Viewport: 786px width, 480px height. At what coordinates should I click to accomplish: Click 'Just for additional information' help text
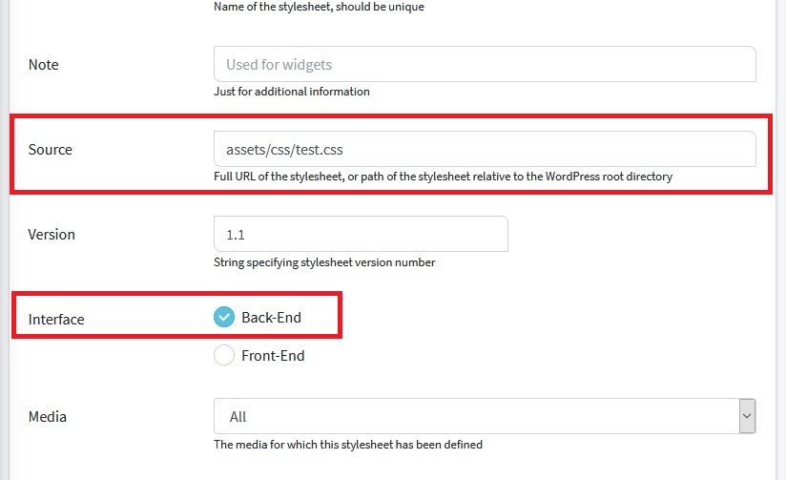click(292, 92)
